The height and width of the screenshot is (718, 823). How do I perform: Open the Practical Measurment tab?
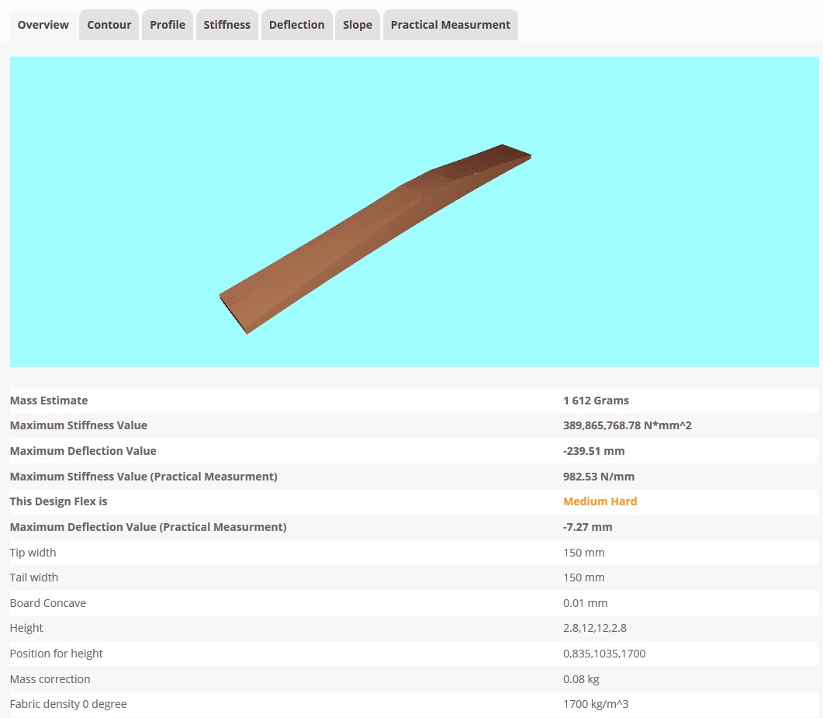(451, 25)
